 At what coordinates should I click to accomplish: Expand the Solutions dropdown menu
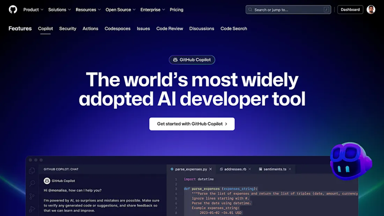click(x=59, y=9)
